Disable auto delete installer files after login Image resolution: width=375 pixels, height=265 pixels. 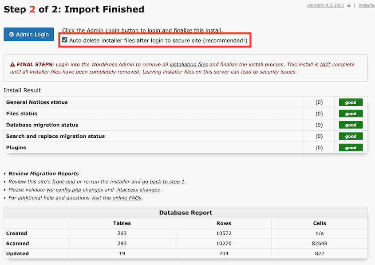[65, 40]
